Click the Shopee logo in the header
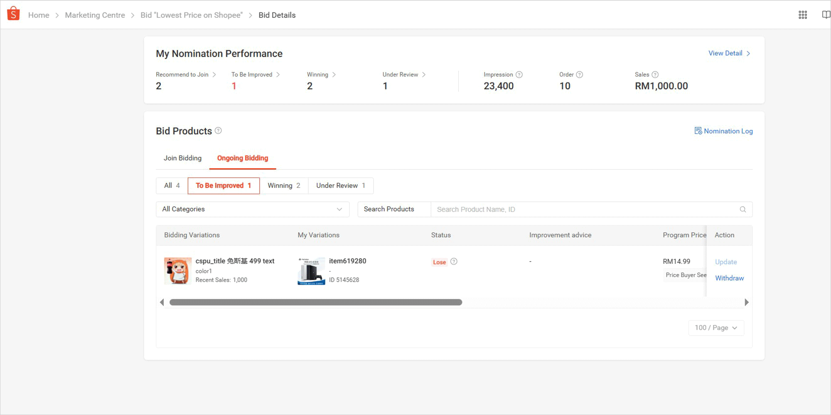This screenshot has width=831, height=415. [13, 14]
